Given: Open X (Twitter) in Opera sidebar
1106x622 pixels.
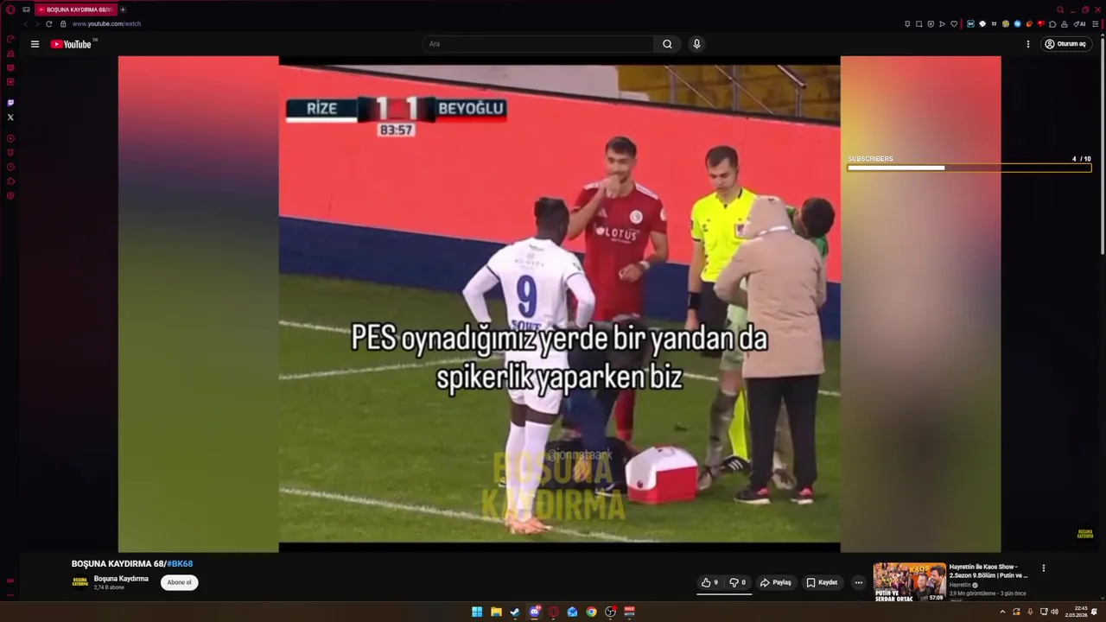Looking at the screenshot, I should 10,117.
